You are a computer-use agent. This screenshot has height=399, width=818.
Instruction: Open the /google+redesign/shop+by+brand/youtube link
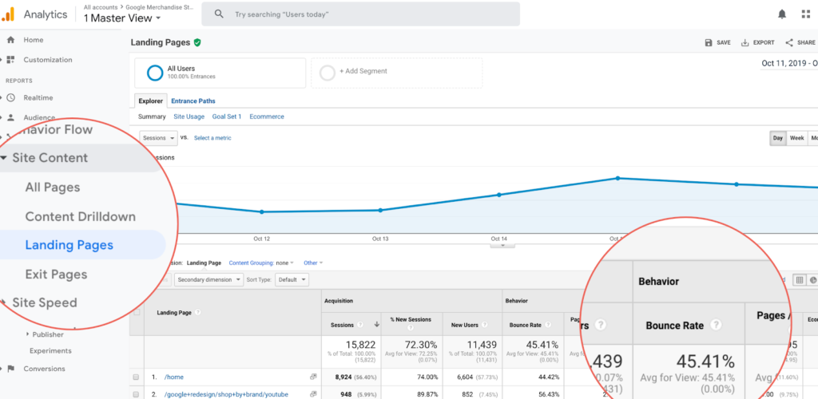(x=226, y=395)
